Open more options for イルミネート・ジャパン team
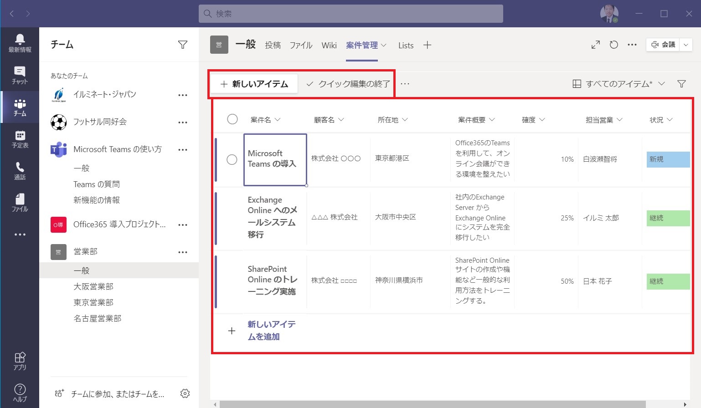This screenshot has height=408, width=701. coord(183,95)
